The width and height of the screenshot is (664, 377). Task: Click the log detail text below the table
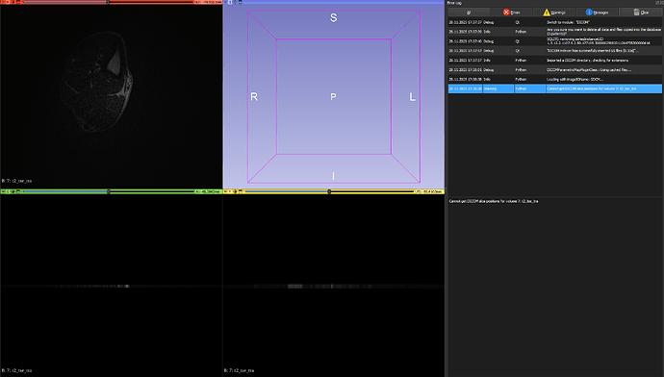pyautogui.click(x=494, y=201)
